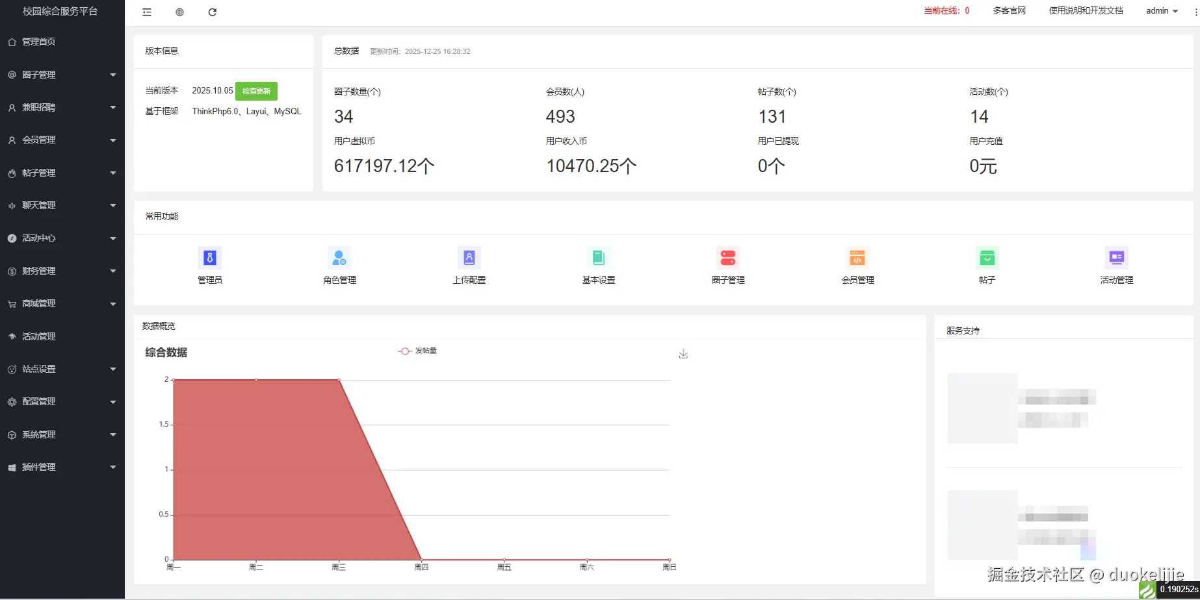Click the 会员数 value 493
The image size is (1200, 600).
click(x=560, y=117)
